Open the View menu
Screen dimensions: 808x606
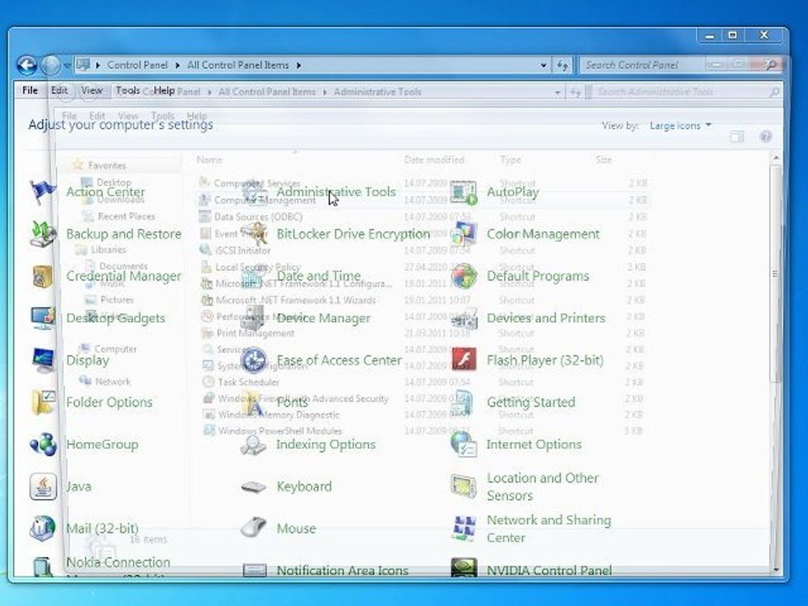pyautogui.click(x=91, y=91)
